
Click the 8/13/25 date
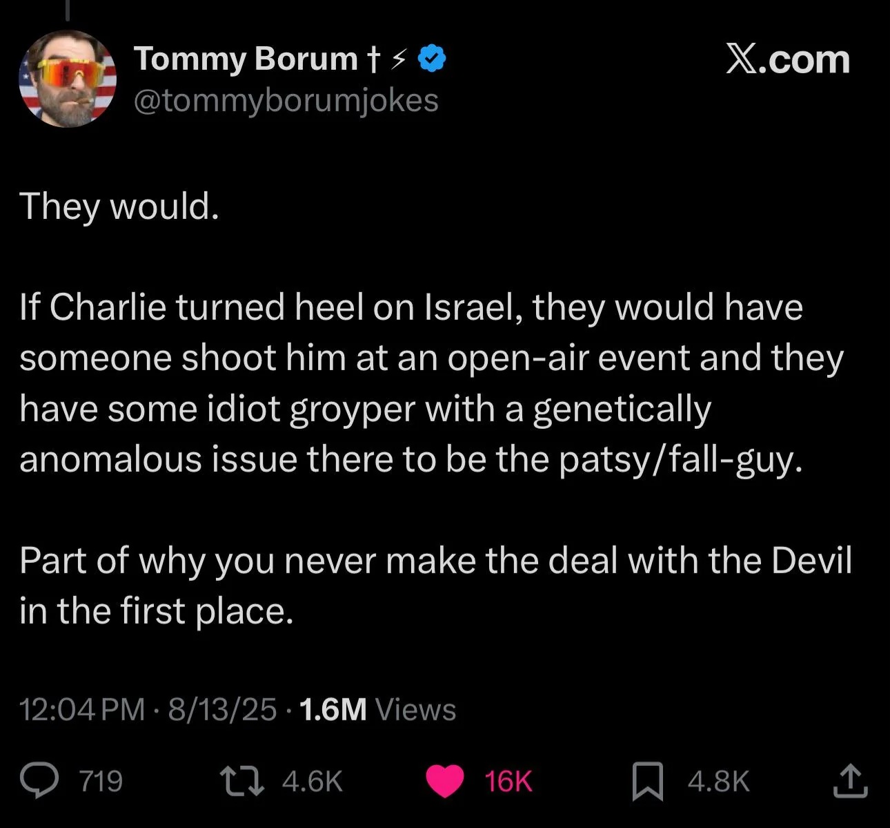[222, 709]
